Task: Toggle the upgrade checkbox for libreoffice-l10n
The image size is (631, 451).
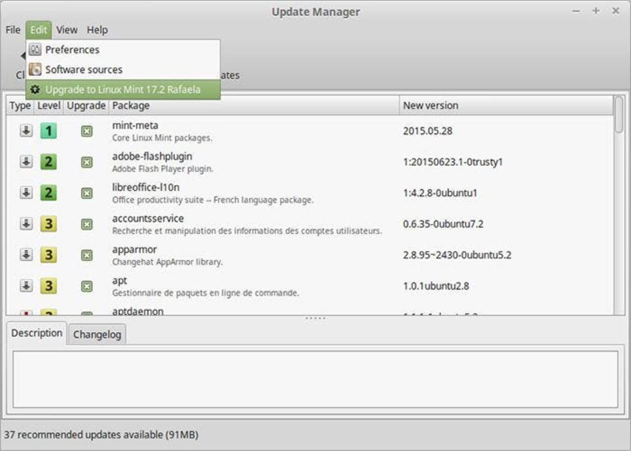Action: (x=86, y=192)
